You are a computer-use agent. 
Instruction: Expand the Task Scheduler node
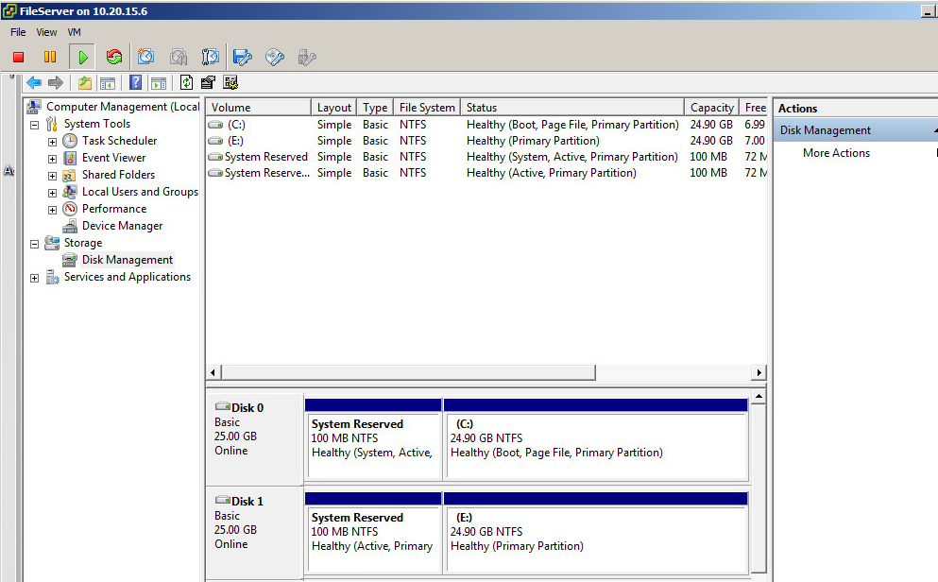pyautogui.click(x=52, y=142)
